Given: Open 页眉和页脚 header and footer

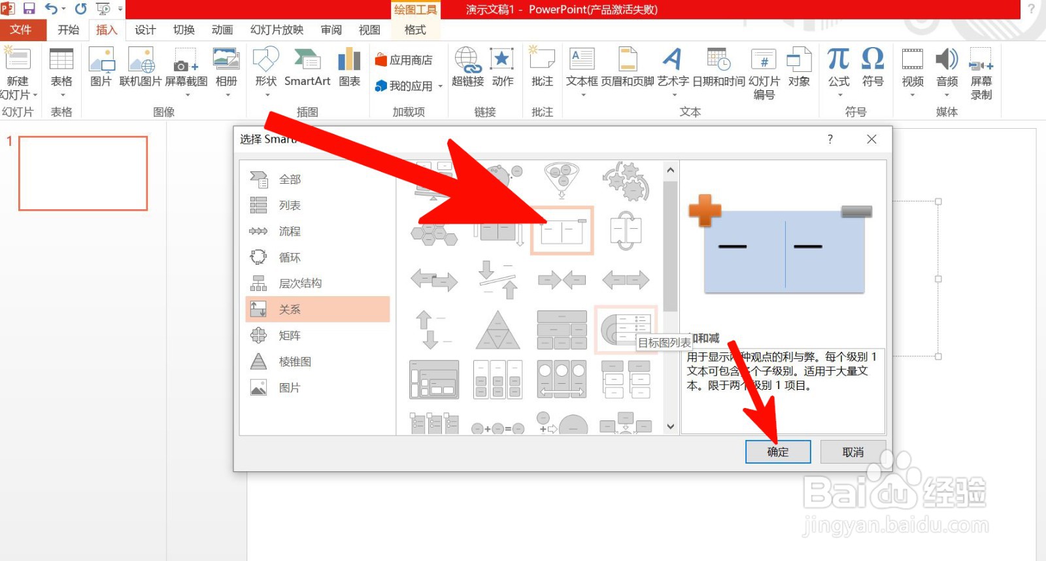Looking at the screenshot, I should pos(628,67).
